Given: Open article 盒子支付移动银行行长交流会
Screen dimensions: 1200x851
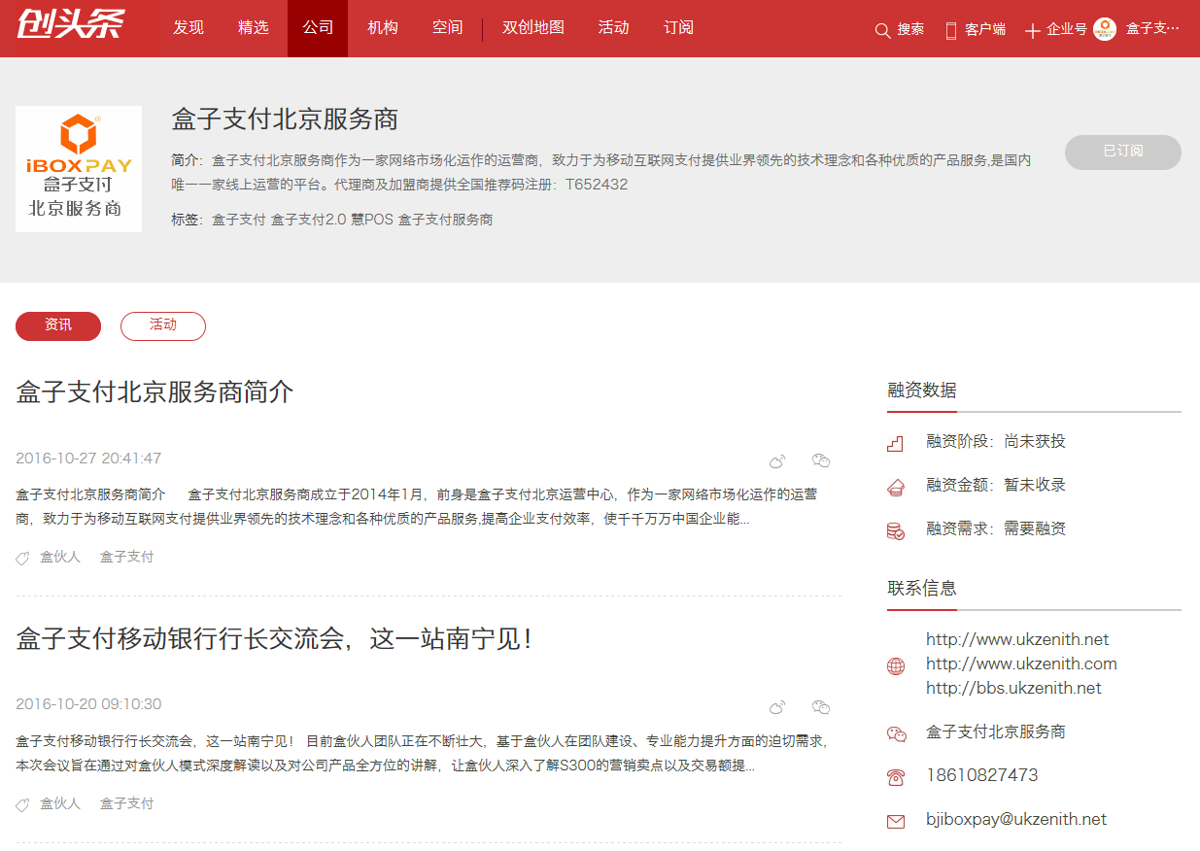Looking at the screenshot, I should pyautogui.click(x=274, y=639).
